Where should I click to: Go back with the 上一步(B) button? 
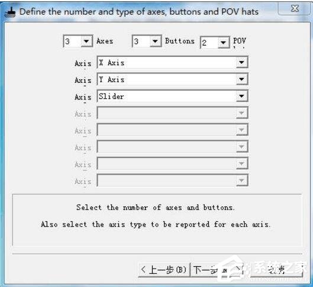click(x=164, y=270)
